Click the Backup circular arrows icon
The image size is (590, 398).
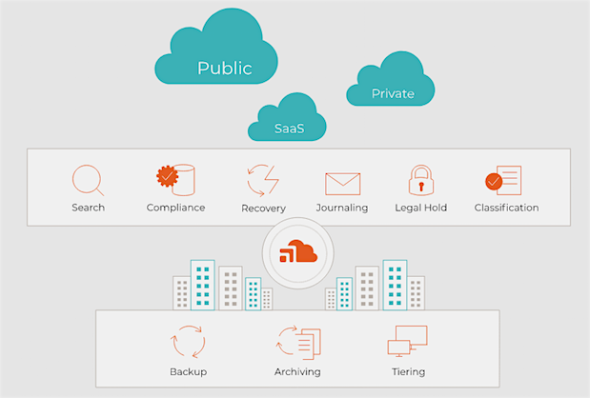[x=188, y=342]
